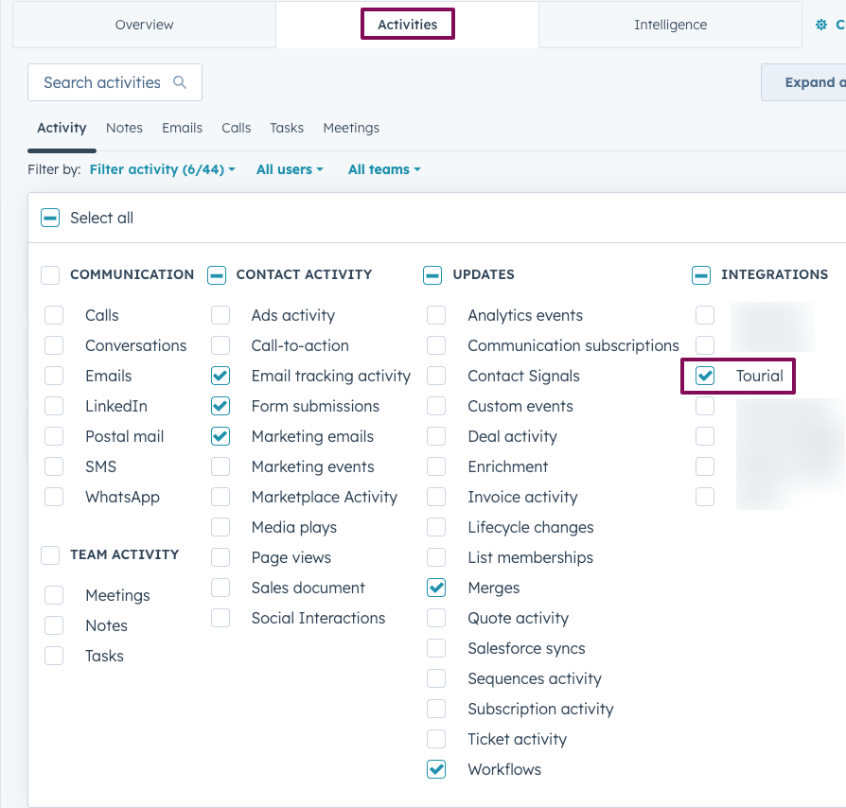Screen dimensions: 846x808
Task: Open the All teams dropdown
Action: pos(383,170)
